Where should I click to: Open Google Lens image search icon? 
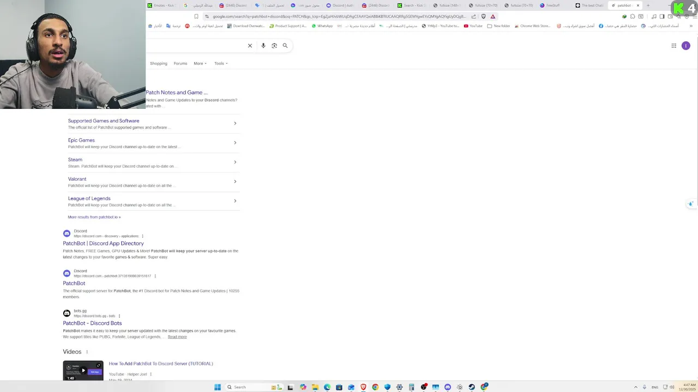pyautogui.click(x=274, y=46)
